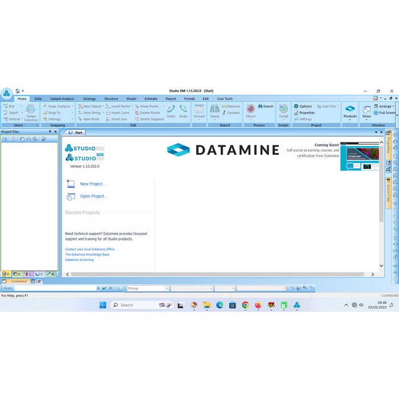
Task: Expand the Insert Points dropdown arrow
Action: pyautogui.click(x=132, y=106)
